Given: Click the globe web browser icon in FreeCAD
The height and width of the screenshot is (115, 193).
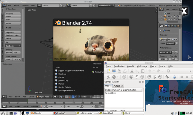Looking at the screenshot, I should pos(174,77).
